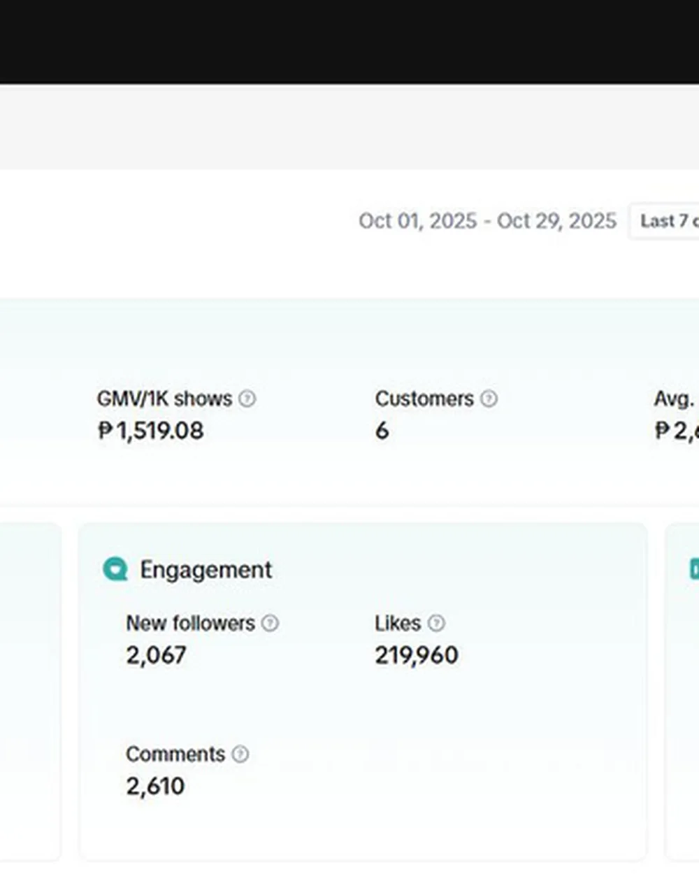Click the GMV/1K shows label

(164, 399)
